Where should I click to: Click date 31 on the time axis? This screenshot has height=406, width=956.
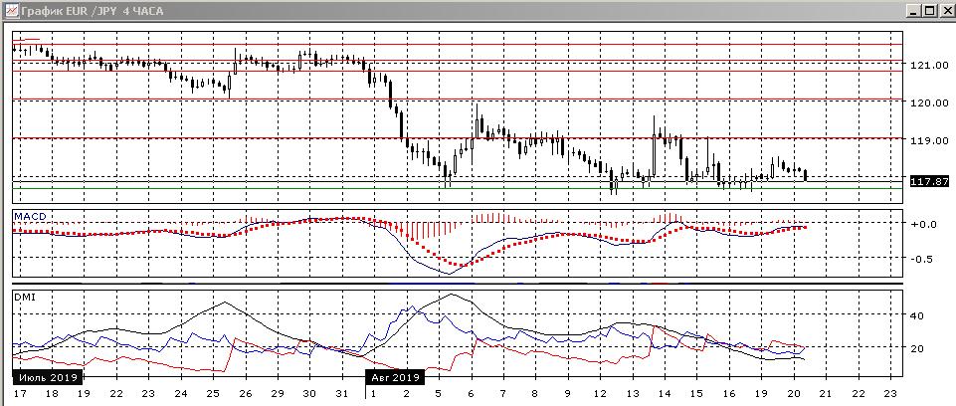pos(342,394)
